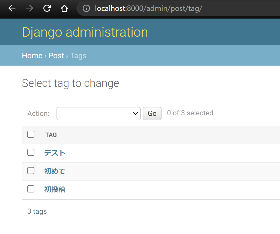Open the 初投稿 tag entry
This screenshot has width=280, height=234.
tap(55, 189)
